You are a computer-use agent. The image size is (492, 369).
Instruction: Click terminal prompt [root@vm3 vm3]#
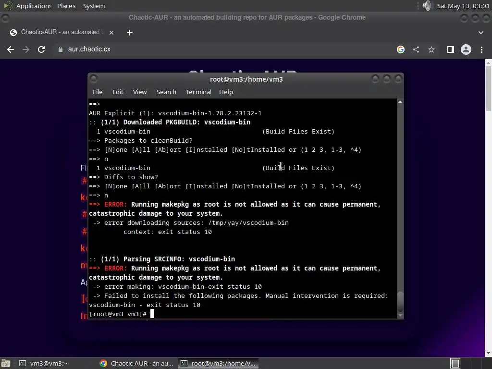tap(118, 314)
